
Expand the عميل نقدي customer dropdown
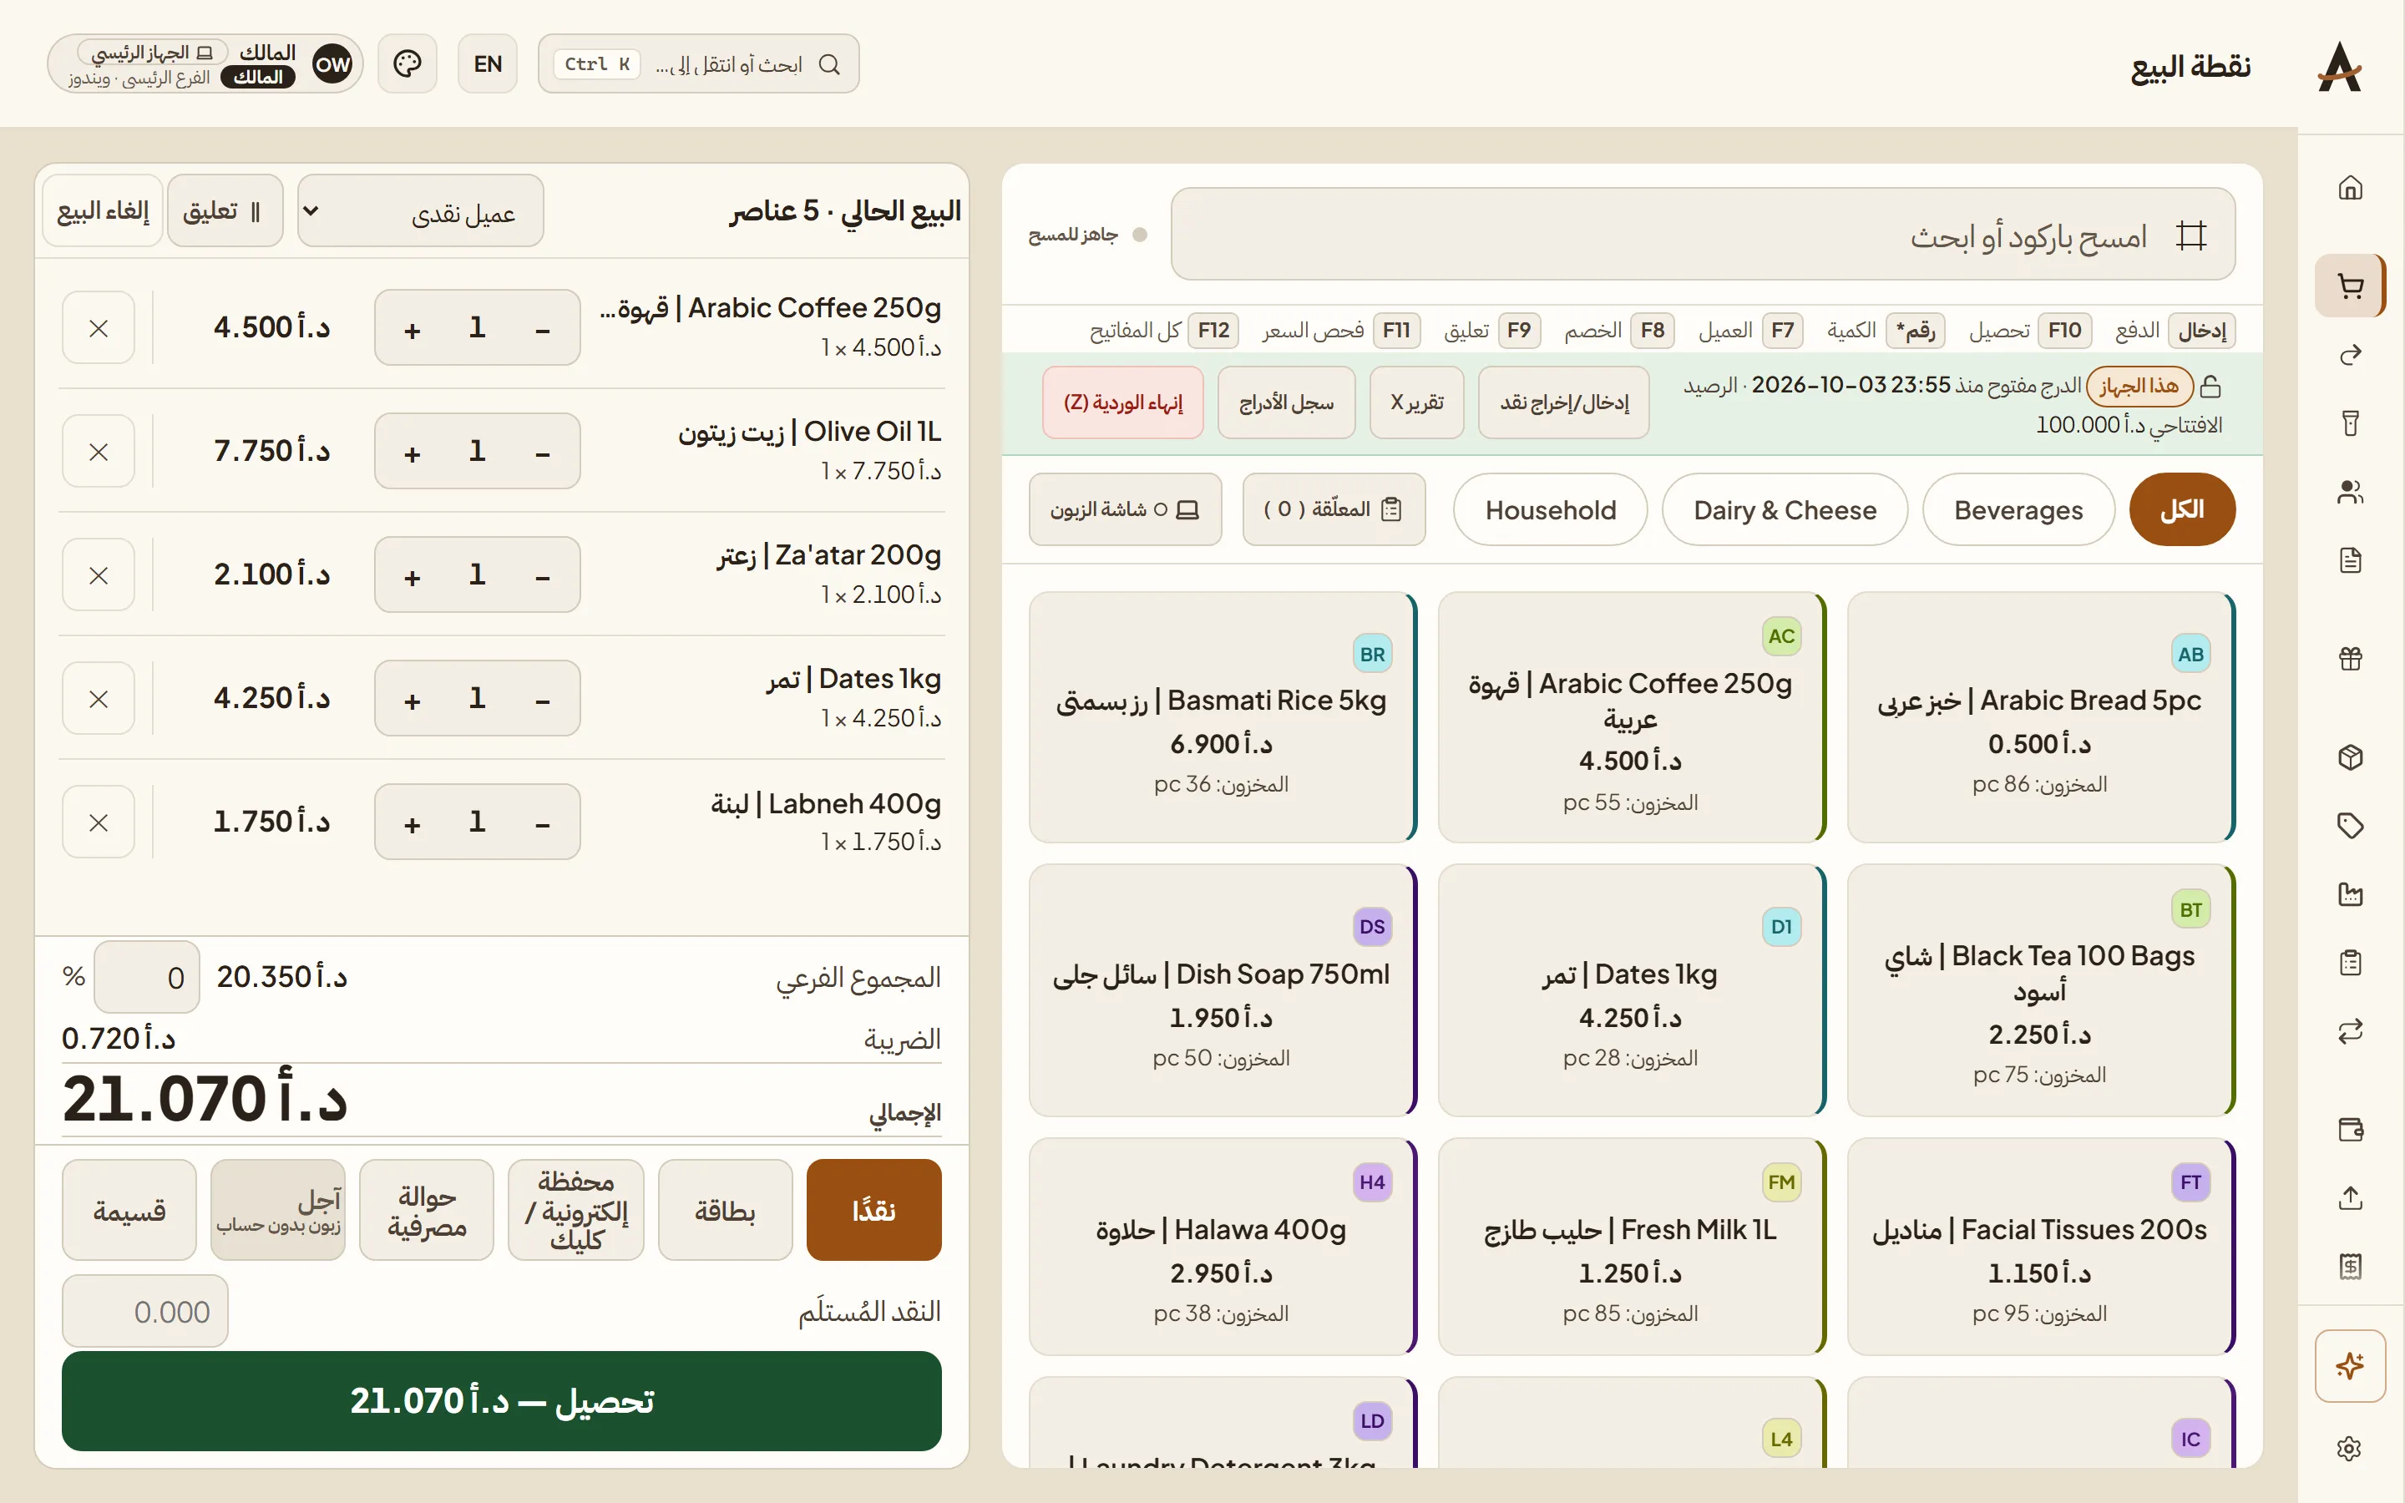tap(420, 212)
